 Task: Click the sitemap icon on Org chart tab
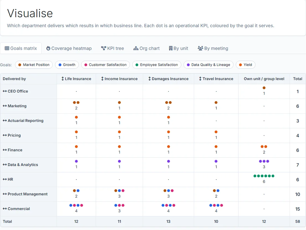point(136,48)
